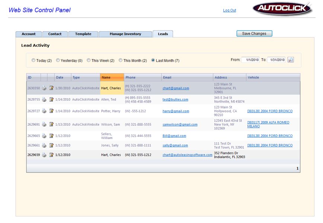Print lead 2629727 Potter, Harry
Viewport: 323px width, 223px height.
click(44, 111)
